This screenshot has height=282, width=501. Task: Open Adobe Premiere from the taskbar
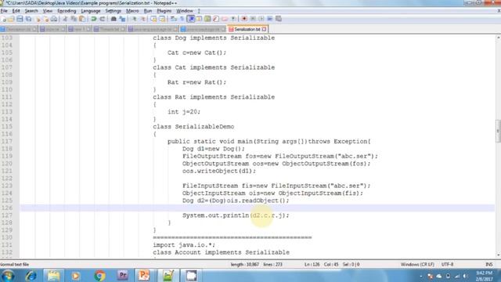coord(122,276)
